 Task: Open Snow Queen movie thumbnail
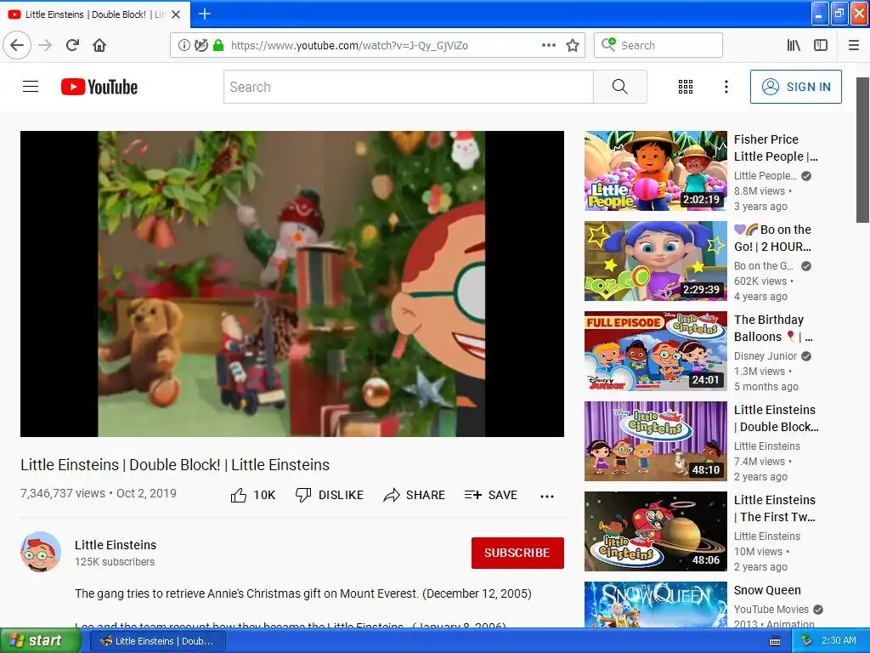point(656,605)
